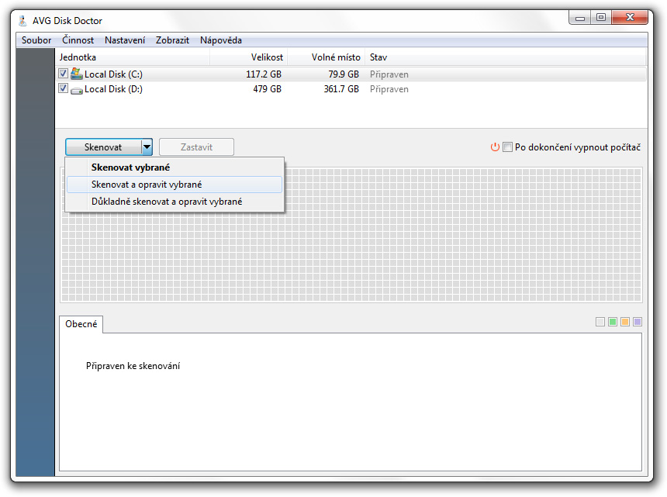Image resolution: width=667 pixels, height=497 pixels.
Task: Sort by the Jednotka column header
Action: 133,57
